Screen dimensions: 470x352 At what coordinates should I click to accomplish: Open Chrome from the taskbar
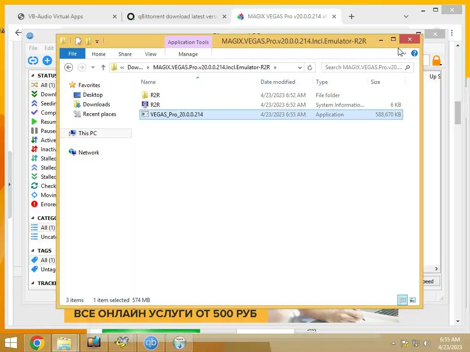click(37, 343)
